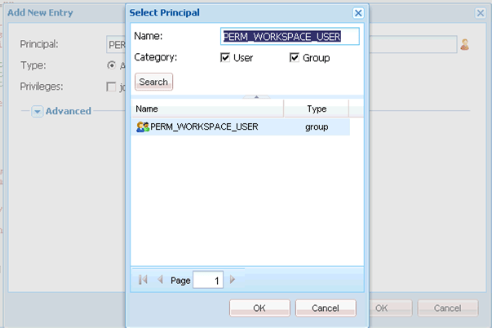Viewport: 492px width, 328px height.
Task: Focus the Name input field
Action: (x=290, y=37)
